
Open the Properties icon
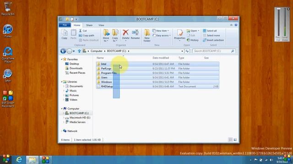(179, 33)
